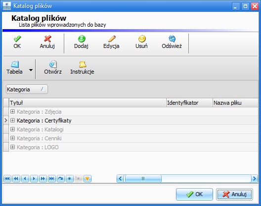Open the Tabela dropdown arrow
This screenshot has height=206, width=261.
pyautogui.click(x=31, y=70)
